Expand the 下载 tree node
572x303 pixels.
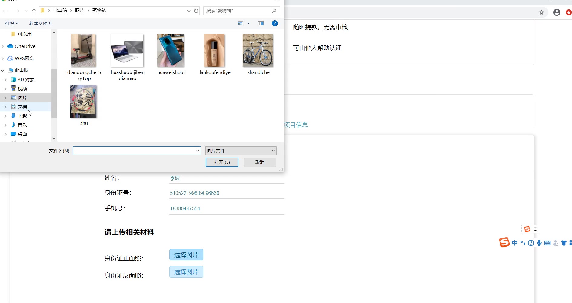pos(5,116)
